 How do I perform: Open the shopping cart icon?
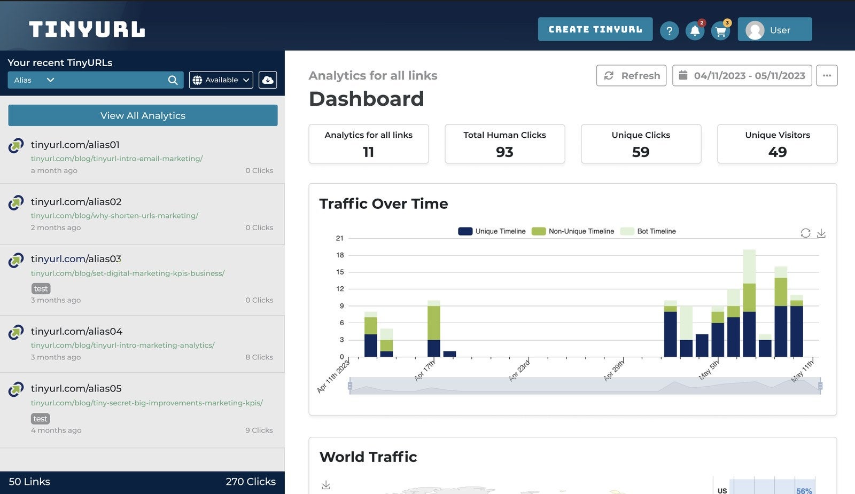click(720, 31)
